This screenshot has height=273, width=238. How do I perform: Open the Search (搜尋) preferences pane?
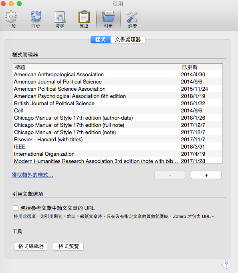coord(60,19)
